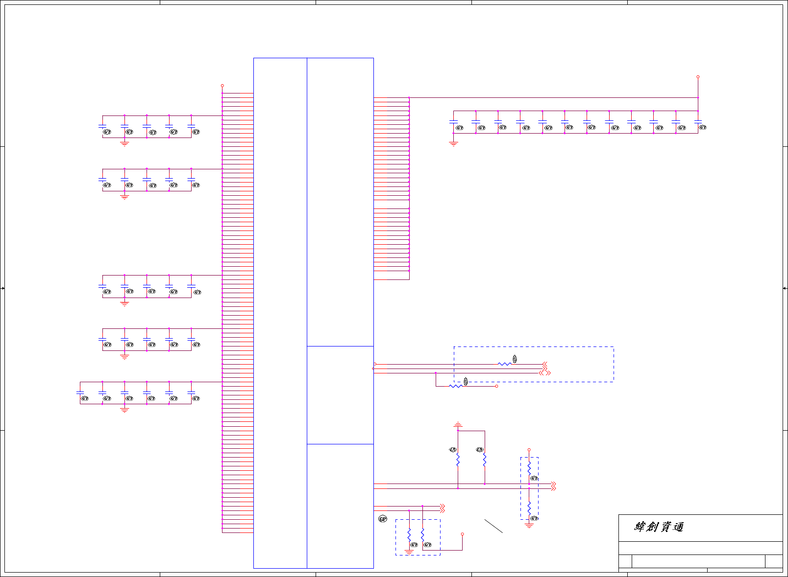Select the power terminal atop the left pin column

222,86
